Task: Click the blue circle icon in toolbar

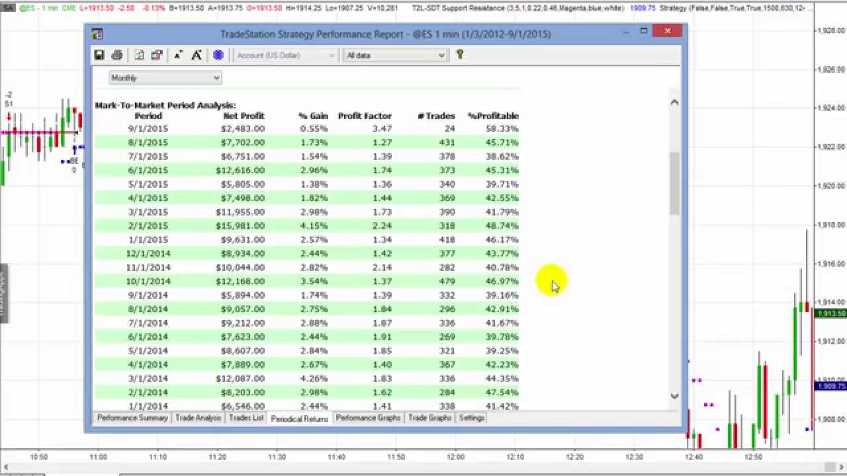Action: [x=218, y=56]
